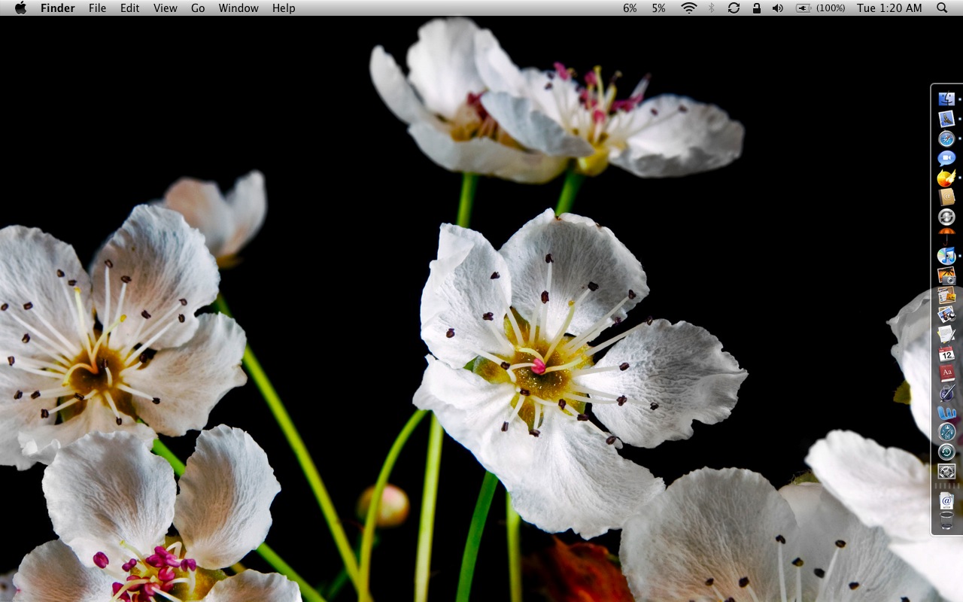Open the Window menu
The width and height of the screenshot is (963, 602).
[x=238, y=8]
